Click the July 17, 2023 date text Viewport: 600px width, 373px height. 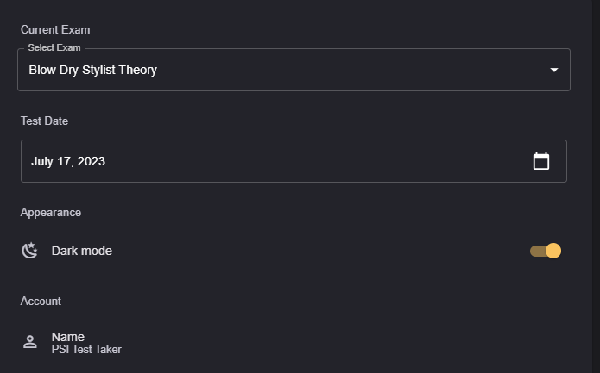tap(68, 161)
